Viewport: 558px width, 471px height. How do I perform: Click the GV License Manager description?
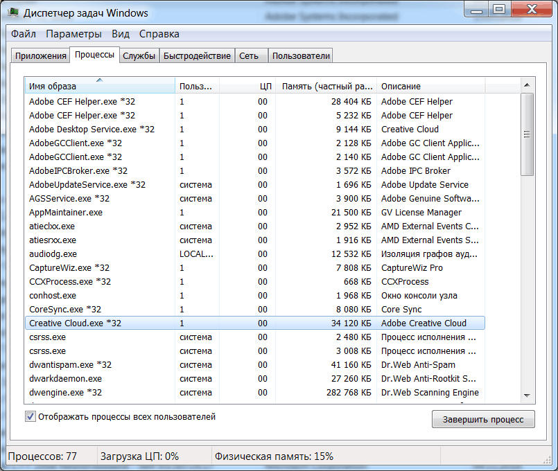[421, 212]
